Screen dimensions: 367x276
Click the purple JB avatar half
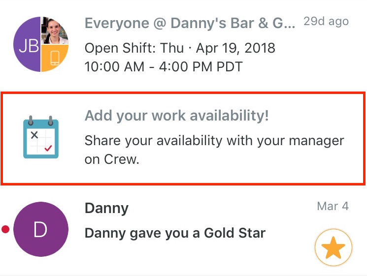pos(27,44)
